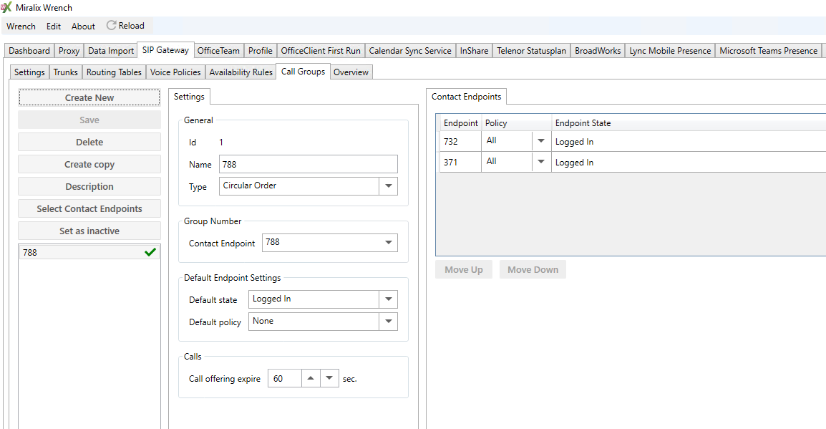Click the Save button
Image resolution: width=826 pixels, height=429 pixels.
(x=89, y=120)
